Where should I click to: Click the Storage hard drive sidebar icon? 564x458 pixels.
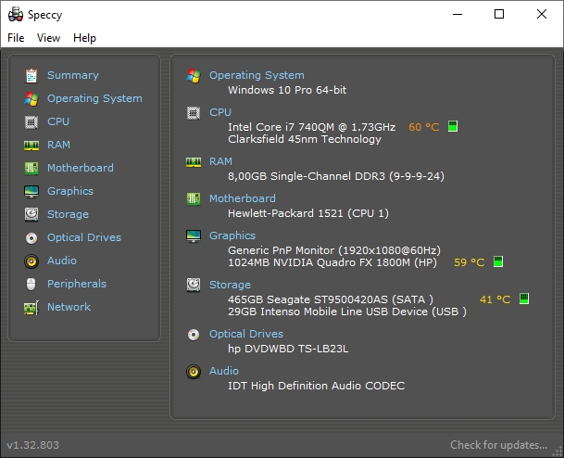pos(31,214)
